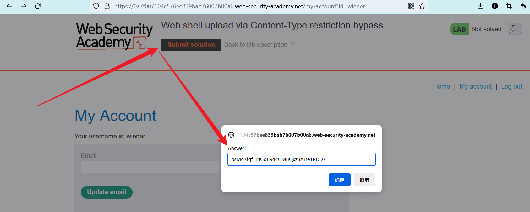The height and width of the screenshot is (212, 530).
Task: Click the browser back arrow
Action: (9, 6)
